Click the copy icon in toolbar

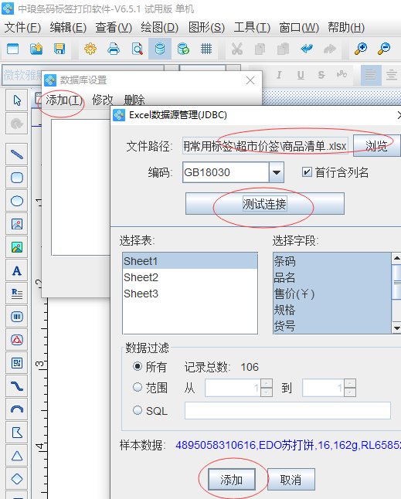[260, 49]
